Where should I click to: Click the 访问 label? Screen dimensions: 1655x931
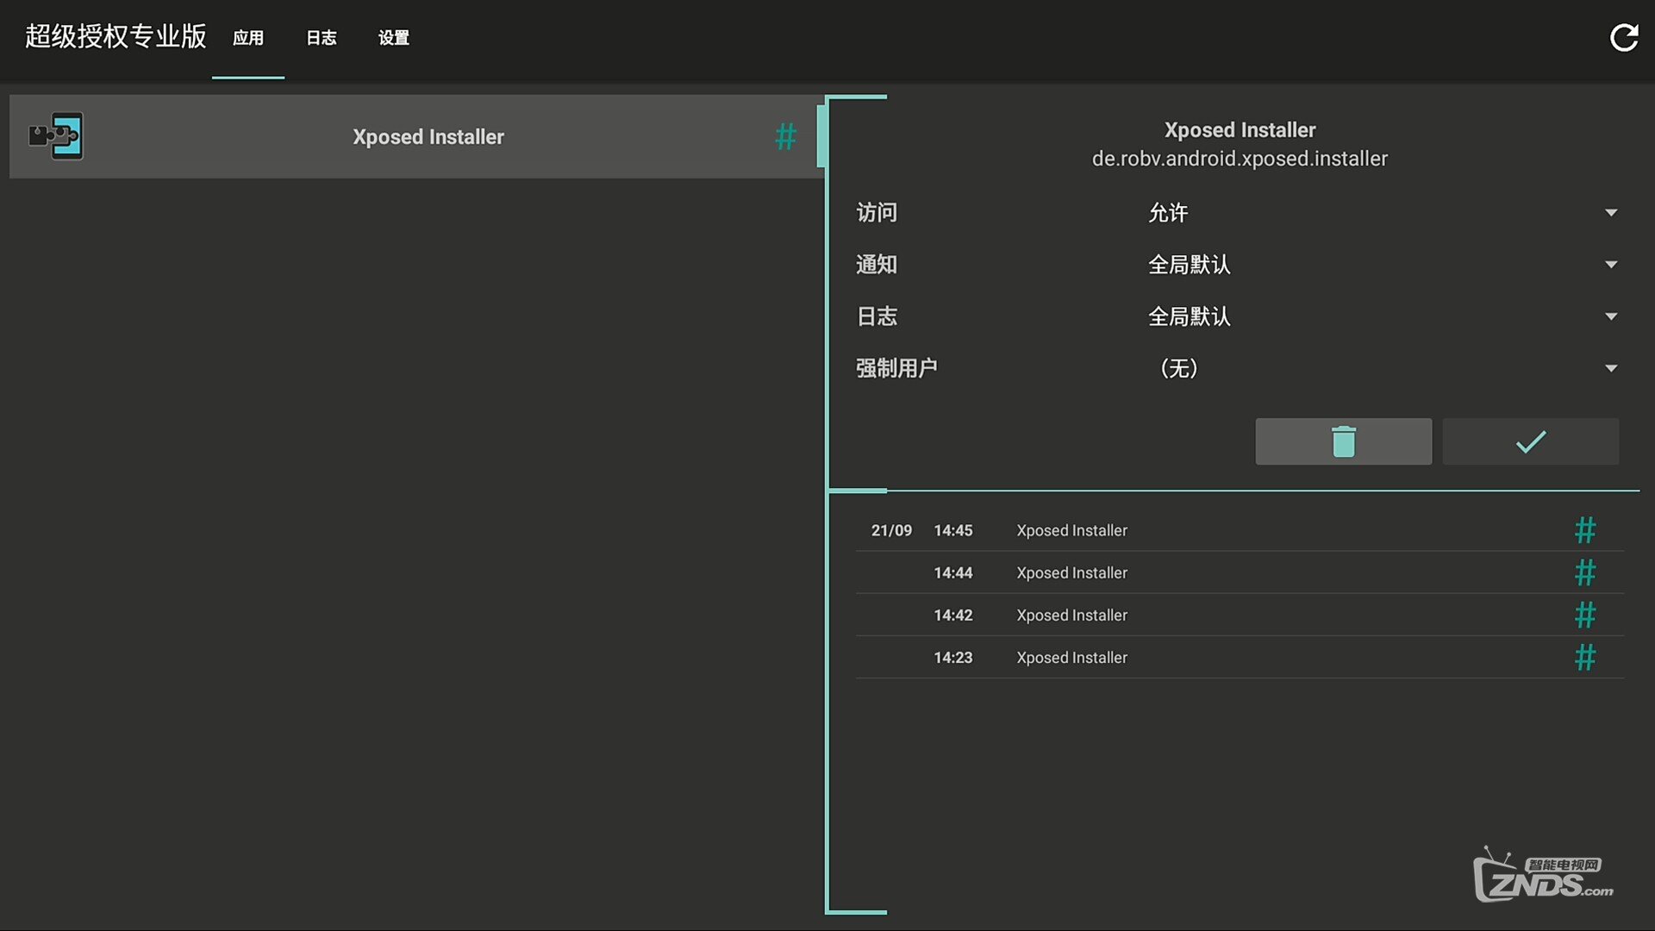click(x=877, y=213)
